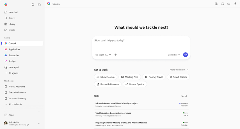Image resolution: width=240 pixels, height=129 pixels.
Task: Click the info icon beside M365 Copilot label
Action: pyautogui.click(x=28, y=125)
